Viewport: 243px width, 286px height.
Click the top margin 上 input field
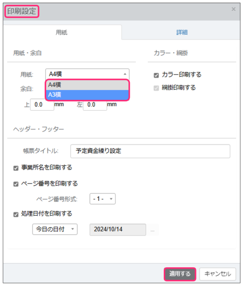[42, 104]
